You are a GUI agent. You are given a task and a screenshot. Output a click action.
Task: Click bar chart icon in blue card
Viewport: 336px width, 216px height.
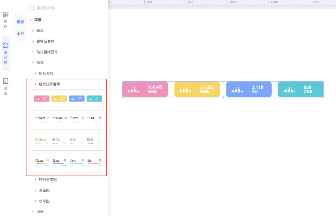click(x=237, y=90)
